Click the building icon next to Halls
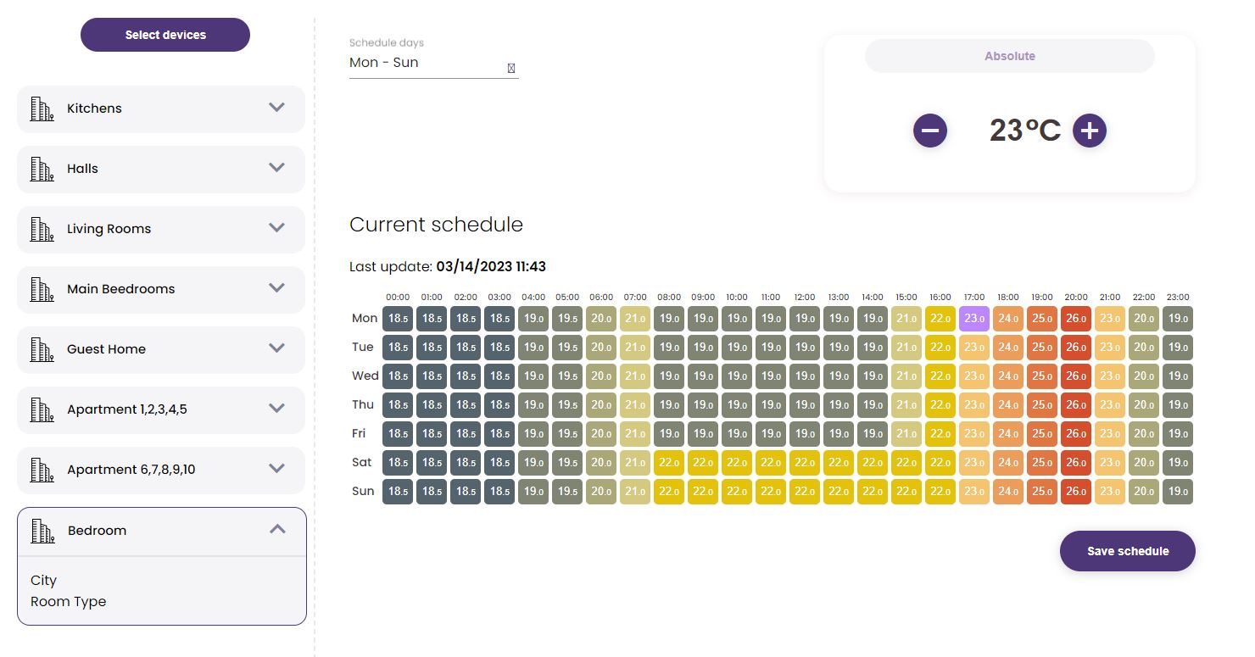This screenshot has height=657, width=1255. [42, 169]
